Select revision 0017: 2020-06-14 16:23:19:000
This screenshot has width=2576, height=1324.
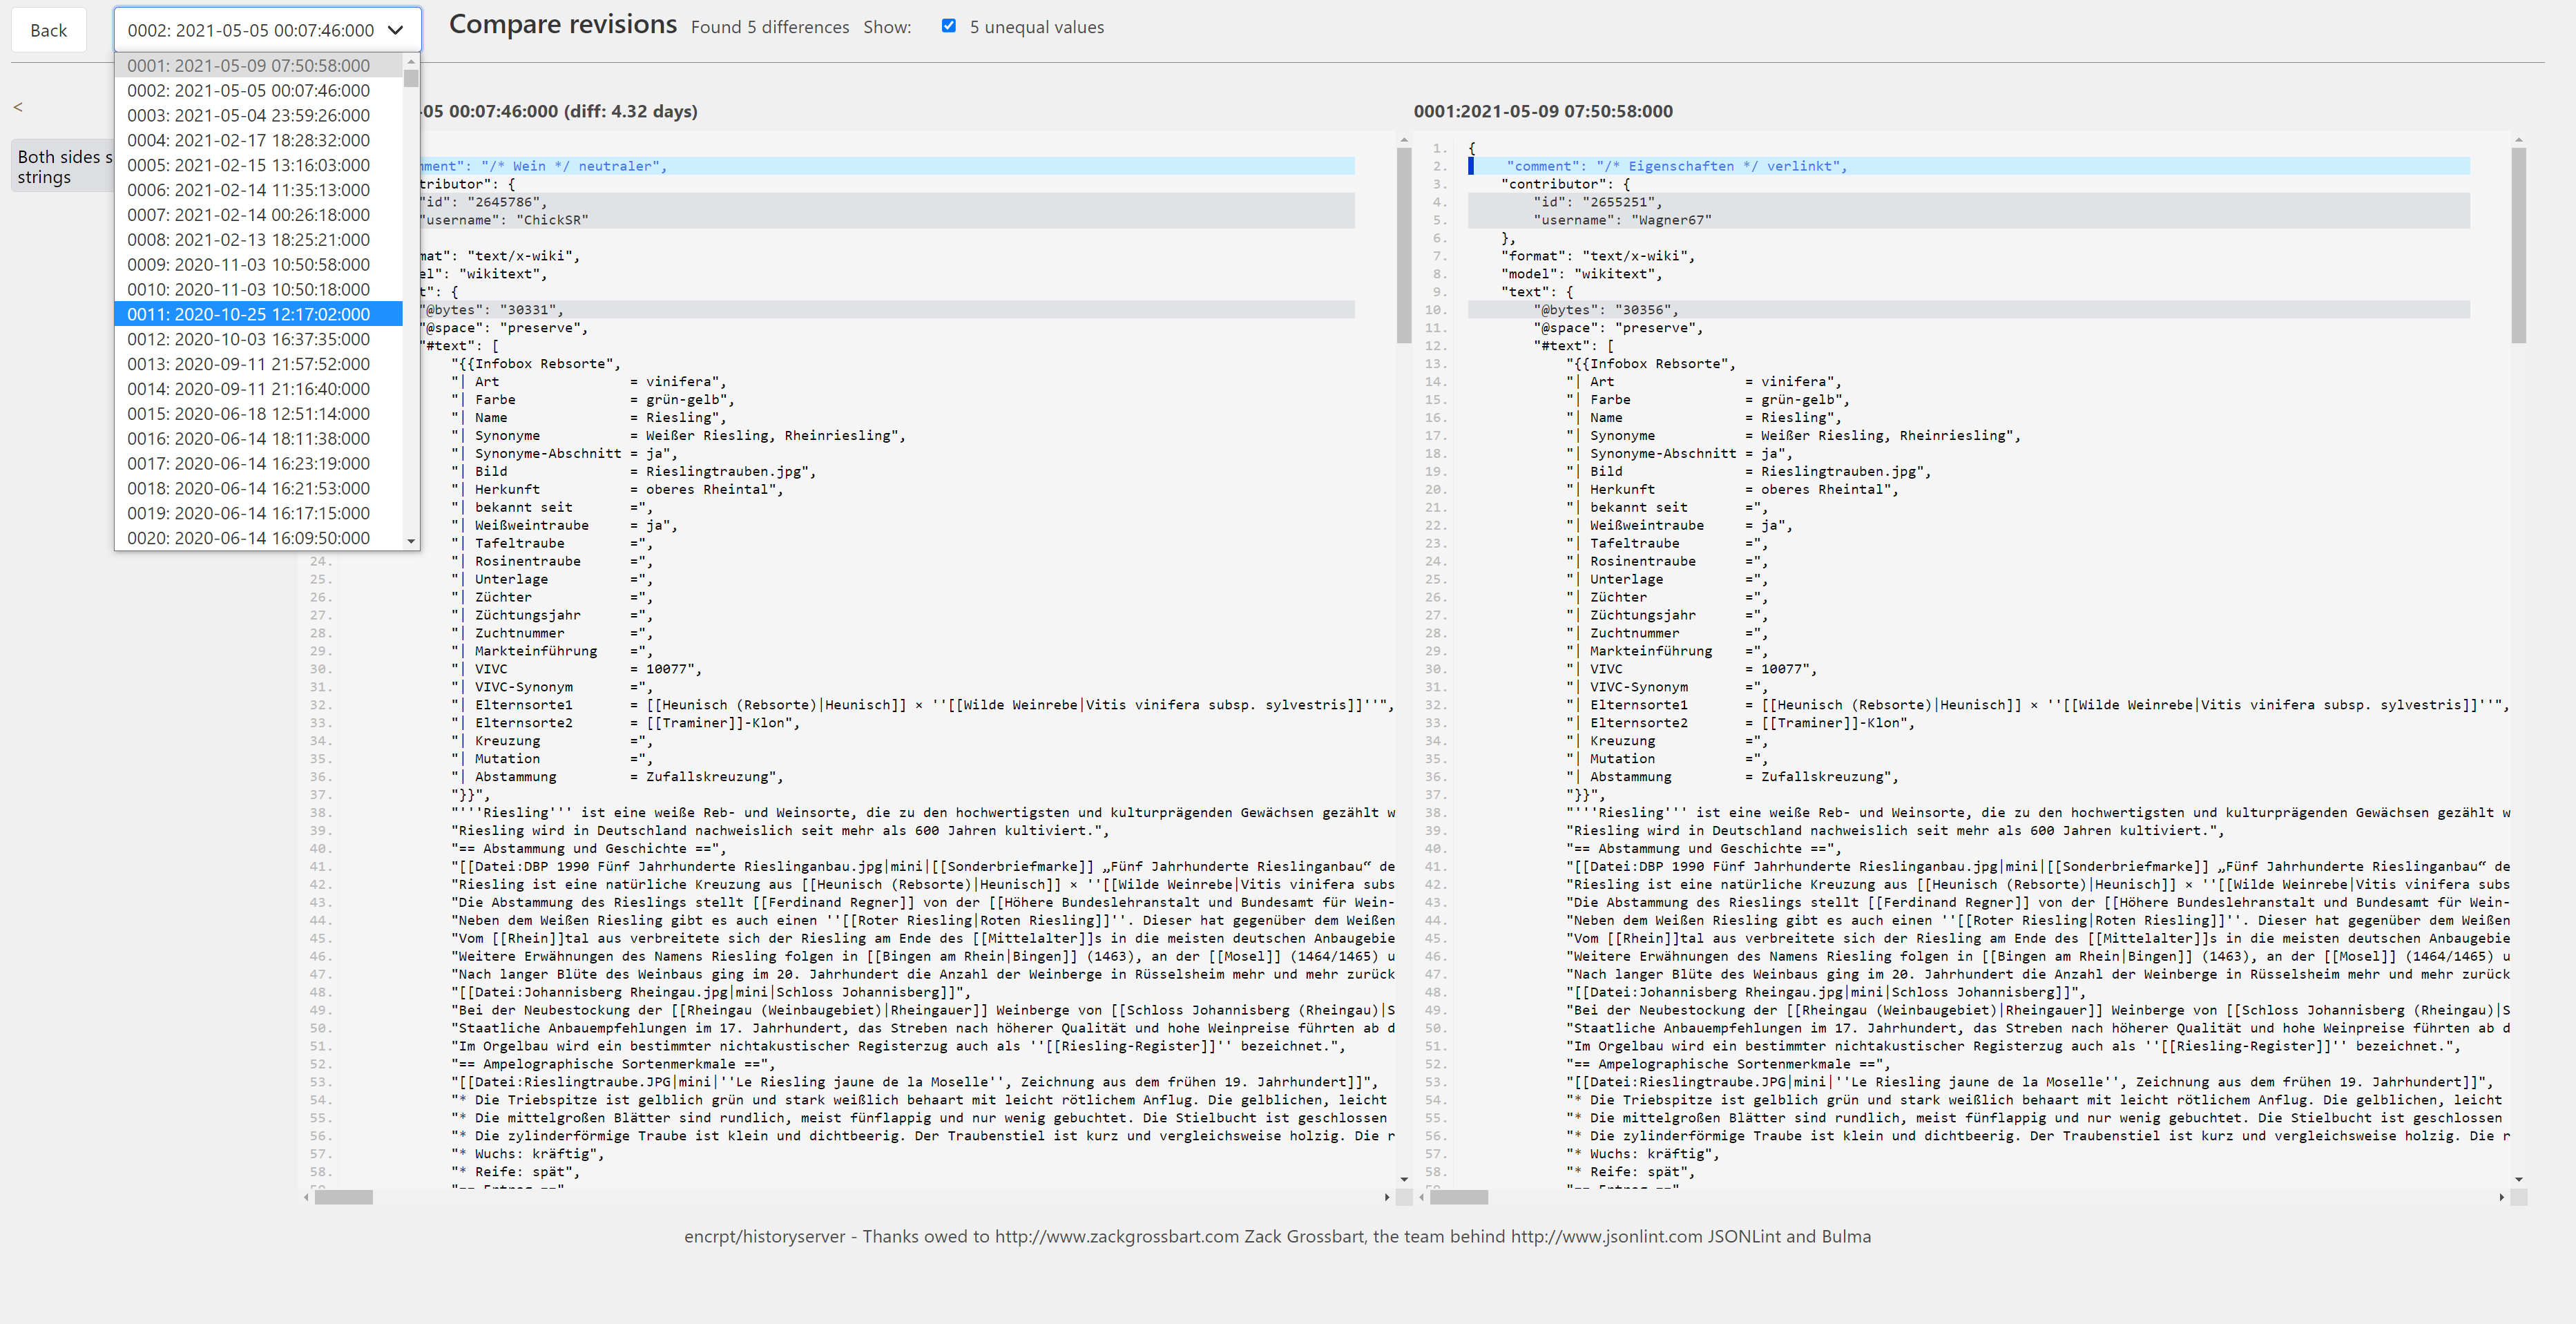pos(258,464)
